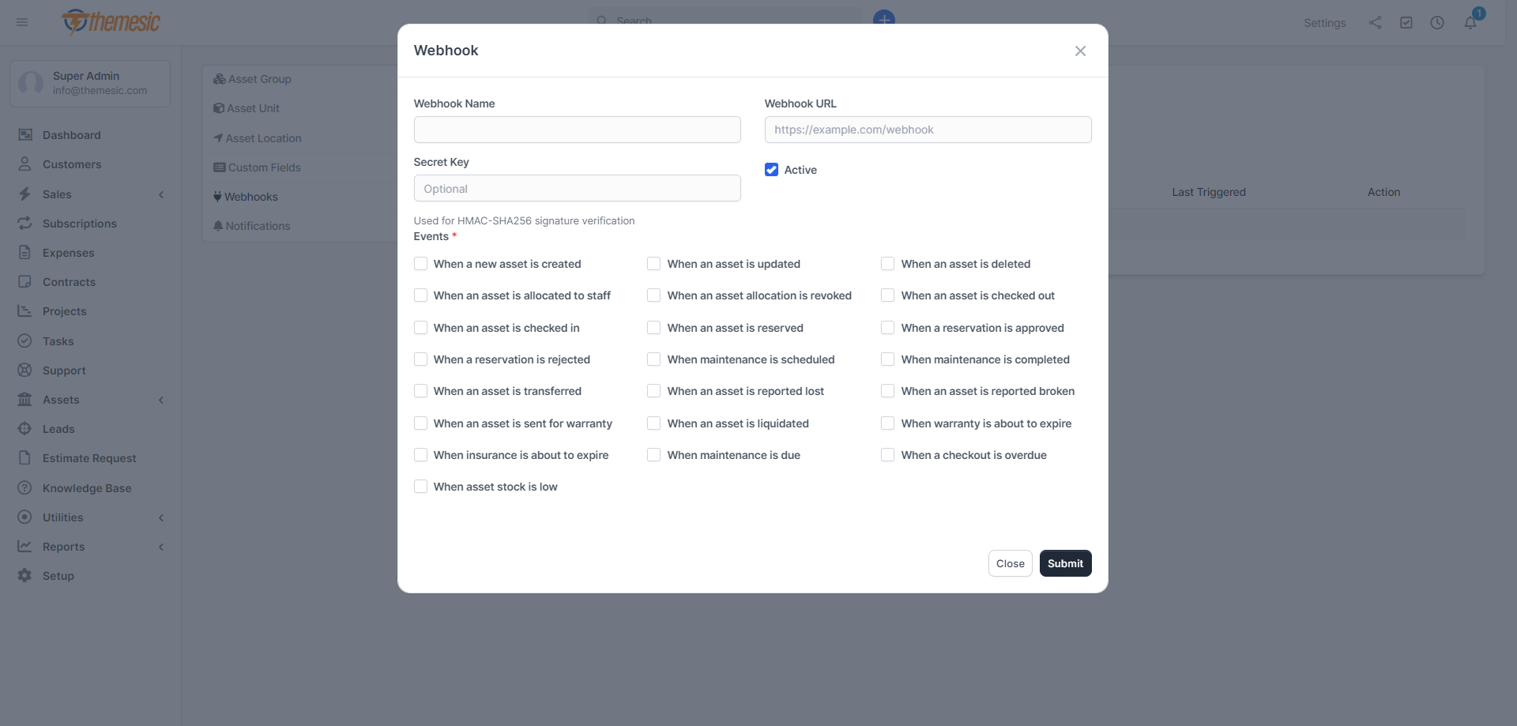This screenshot has width=1517, height=726.
Task: Open Customers in the sidebar
Action: 72,164
